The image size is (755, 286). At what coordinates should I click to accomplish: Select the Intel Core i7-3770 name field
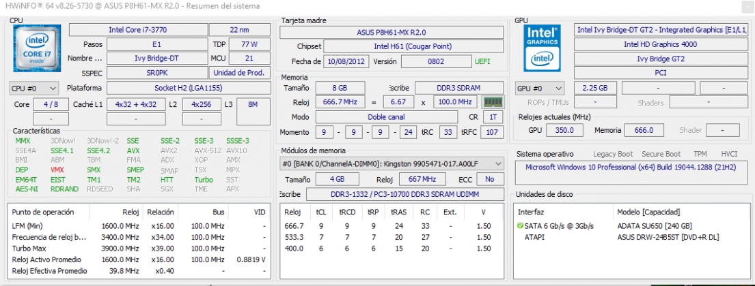click(138, 30)
